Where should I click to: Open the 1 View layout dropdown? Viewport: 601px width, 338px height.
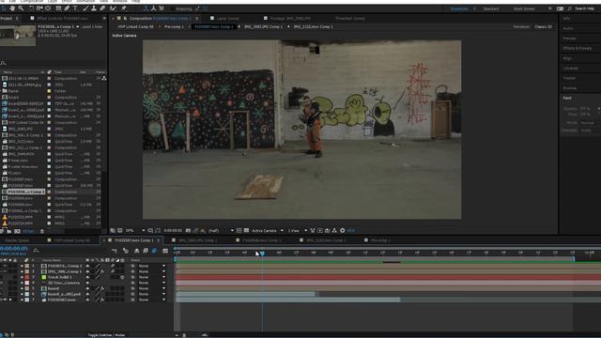pos(297,231)
